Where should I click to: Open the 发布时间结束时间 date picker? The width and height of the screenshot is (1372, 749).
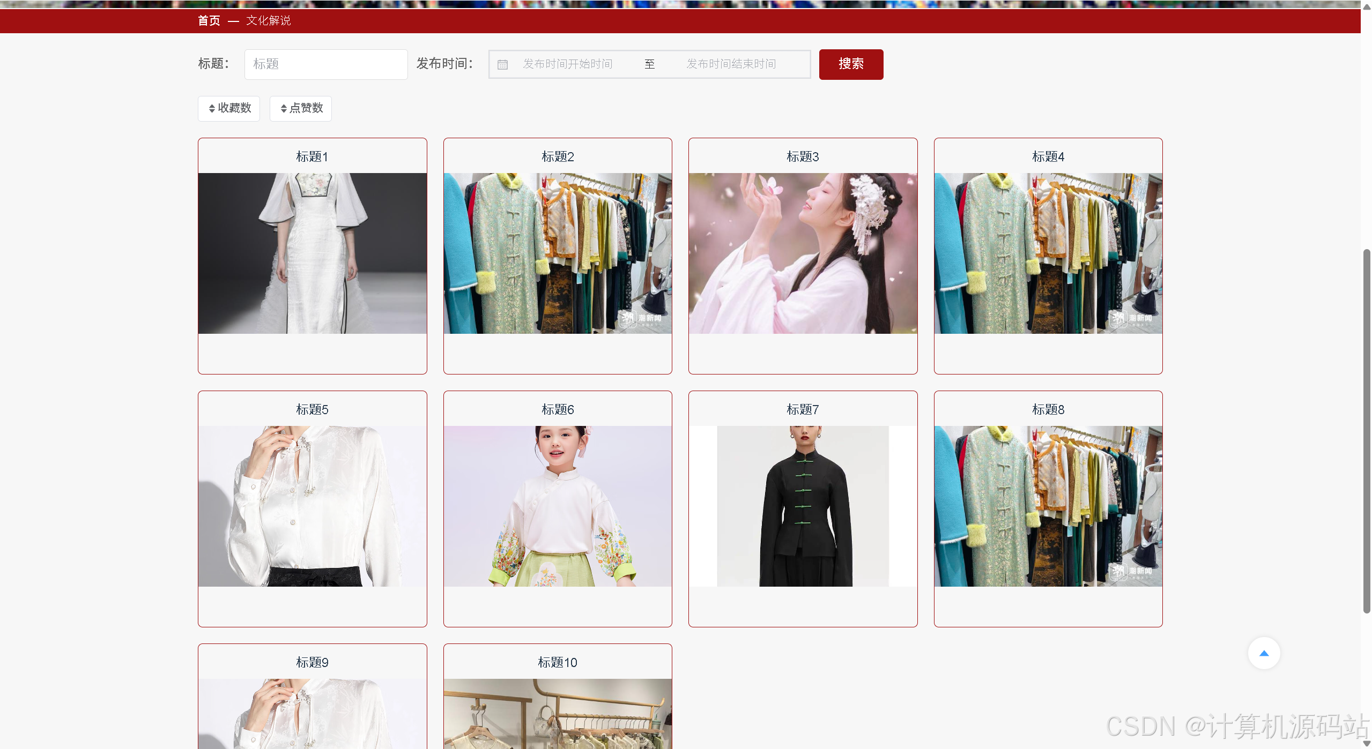(x=731, y=64)
